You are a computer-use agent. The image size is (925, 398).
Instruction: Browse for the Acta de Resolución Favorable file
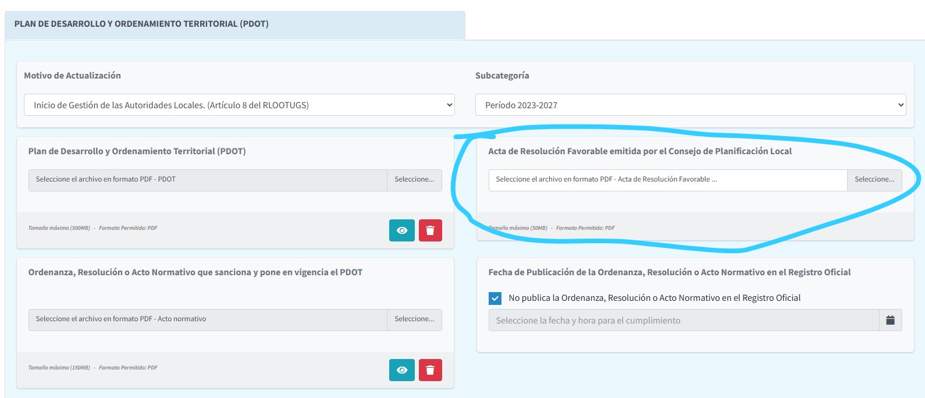(874, 180)
